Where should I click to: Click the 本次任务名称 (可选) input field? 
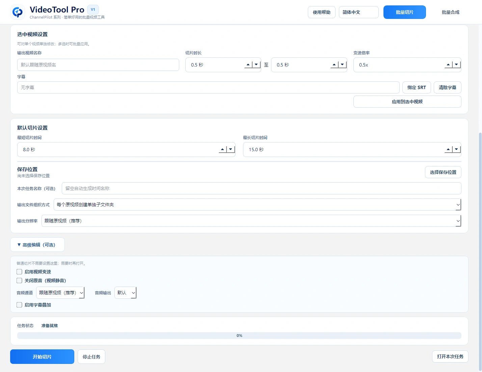262,188
